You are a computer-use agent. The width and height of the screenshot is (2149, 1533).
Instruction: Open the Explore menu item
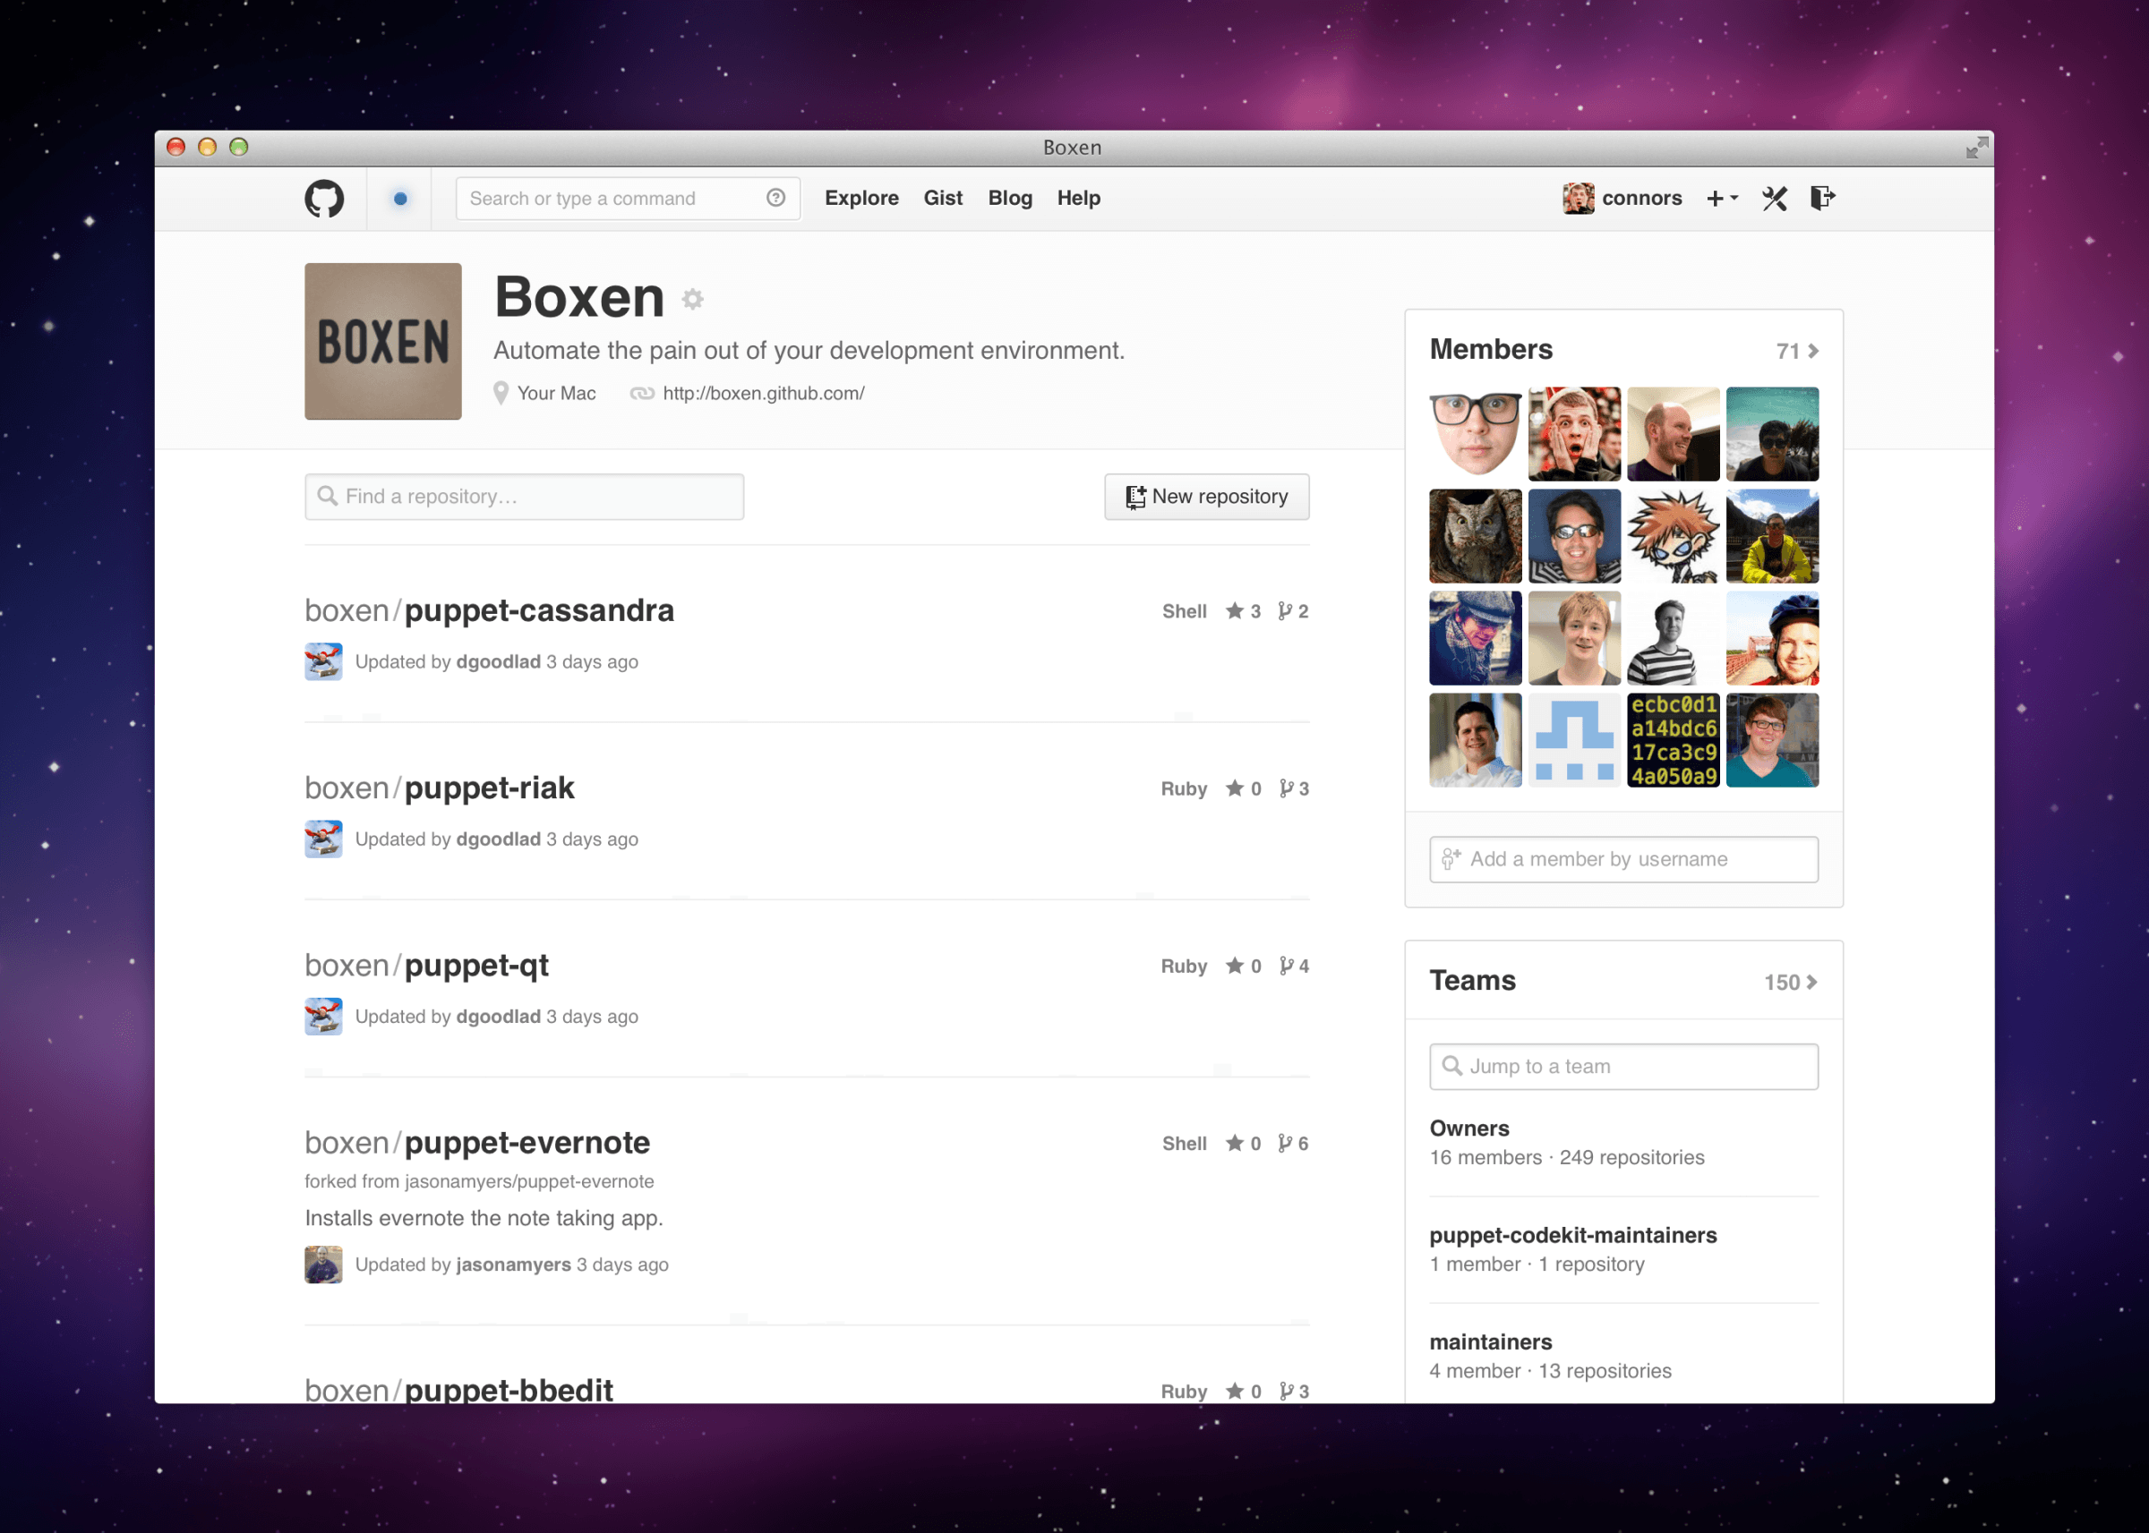coord(861,199)
